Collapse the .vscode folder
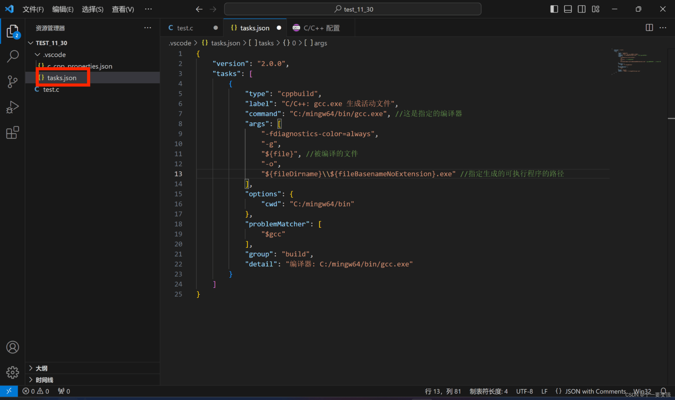The height and width of the screenshot is (400, 675). pos(37,54)
